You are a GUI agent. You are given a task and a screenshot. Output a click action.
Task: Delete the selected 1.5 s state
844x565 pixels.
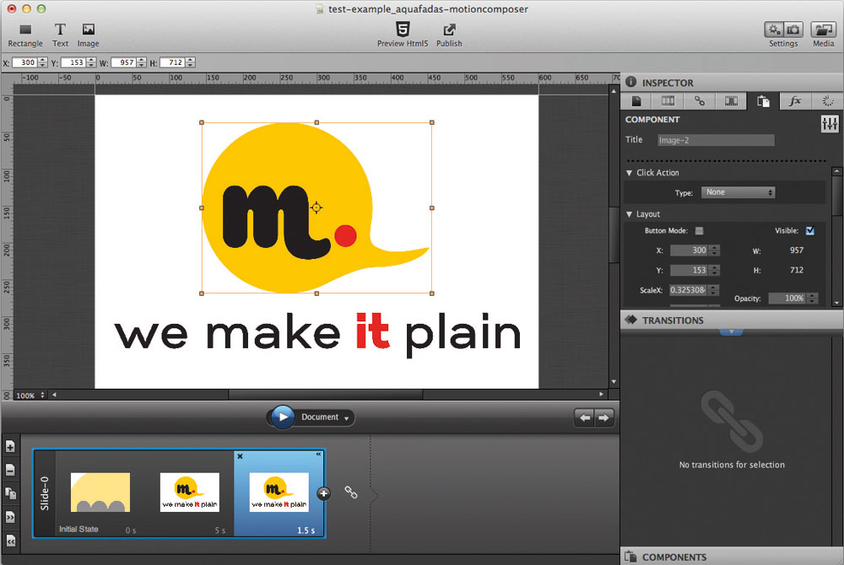(x=240, y=456)
